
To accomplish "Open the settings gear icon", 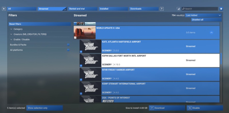I will click(x=221, y=9).
